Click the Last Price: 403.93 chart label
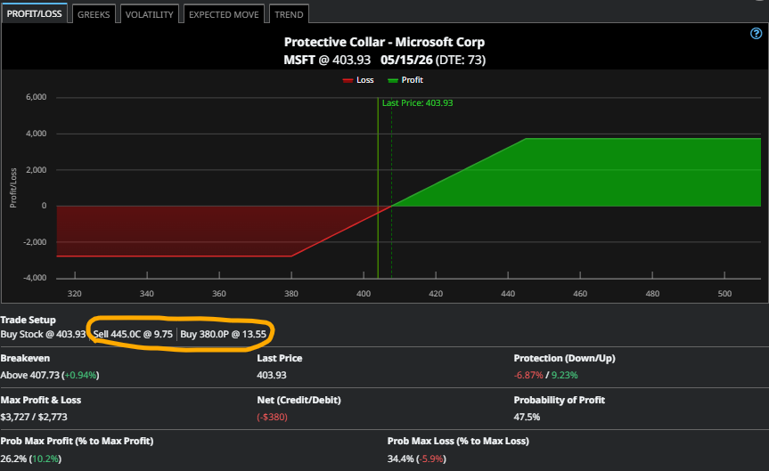Image resolution: width=769 pixels, height=471 pixels. click(x=417, y=103)
